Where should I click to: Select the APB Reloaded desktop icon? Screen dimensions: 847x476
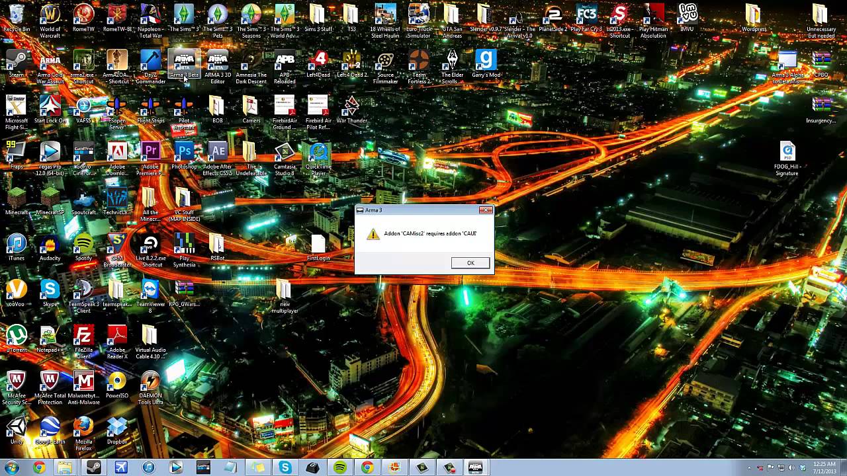[285, 67]
